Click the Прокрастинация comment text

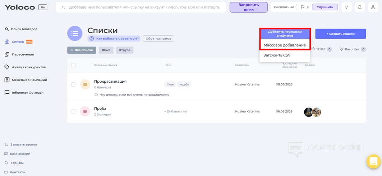(134, 95)
